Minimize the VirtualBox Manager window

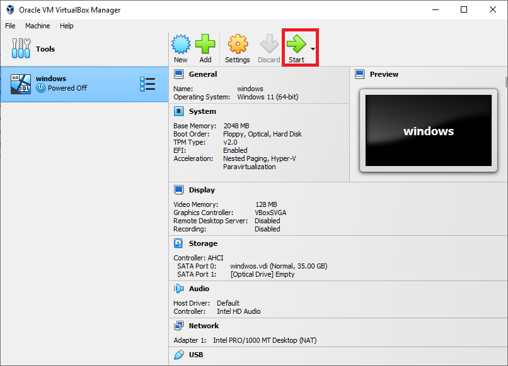436,9
